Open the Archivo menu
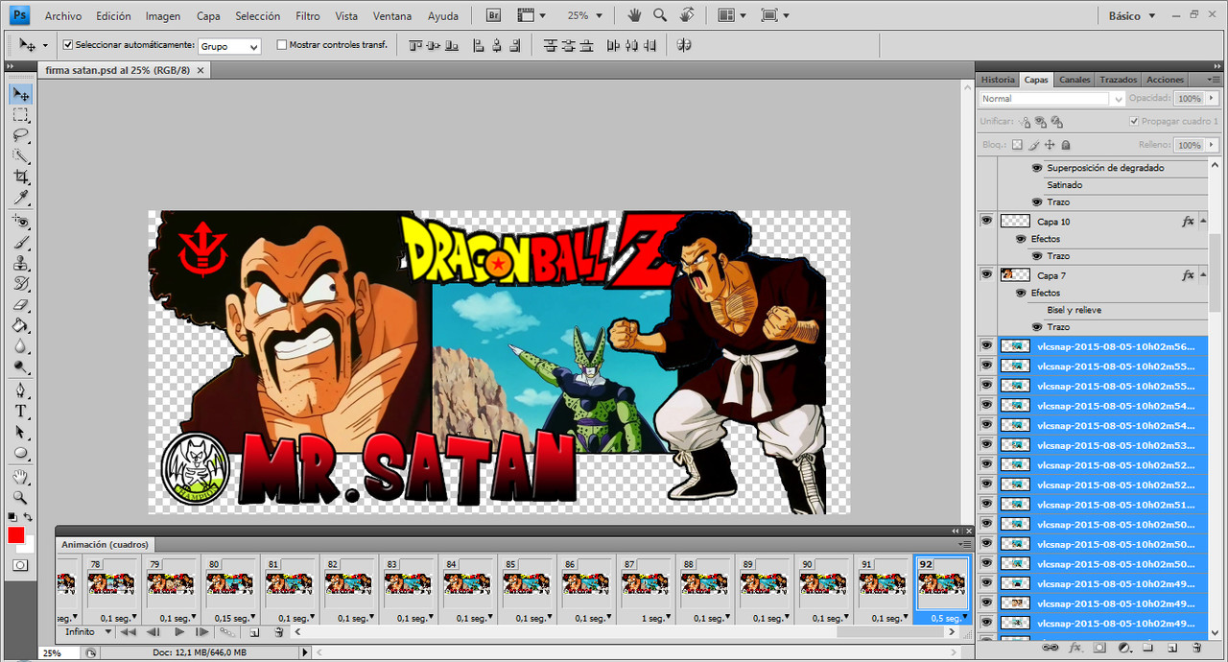 [63, 16]
